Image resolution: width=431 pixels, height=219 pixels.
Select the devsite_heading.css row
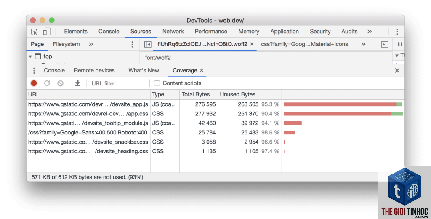point(215,151)
